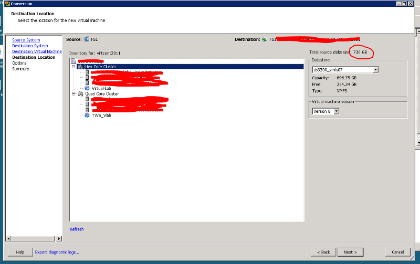
Task: Click the destination vCenter icon
Action: (x=265, y=39)
